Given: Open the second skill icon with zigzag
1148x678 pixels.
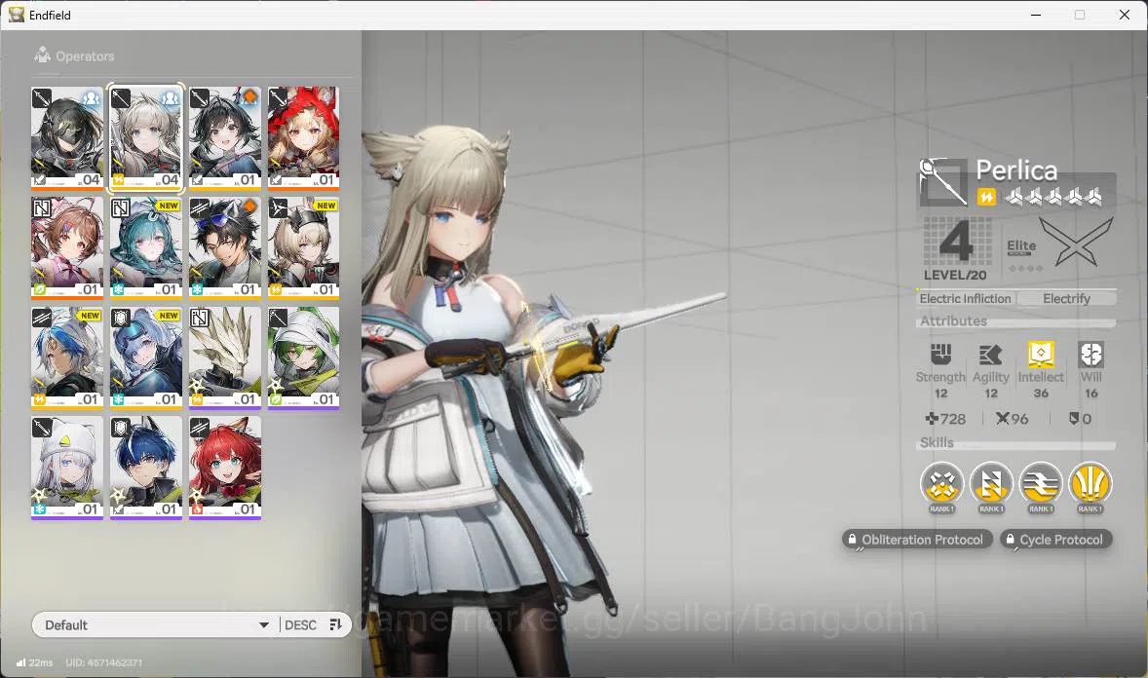Looking at the screenshot, I should pos(991,485).
